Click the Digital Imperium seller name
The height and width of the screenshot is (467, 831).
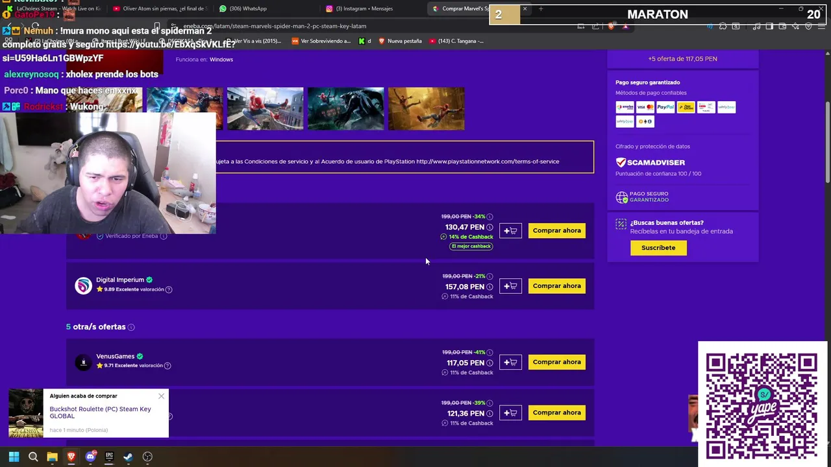pos(120,280)
